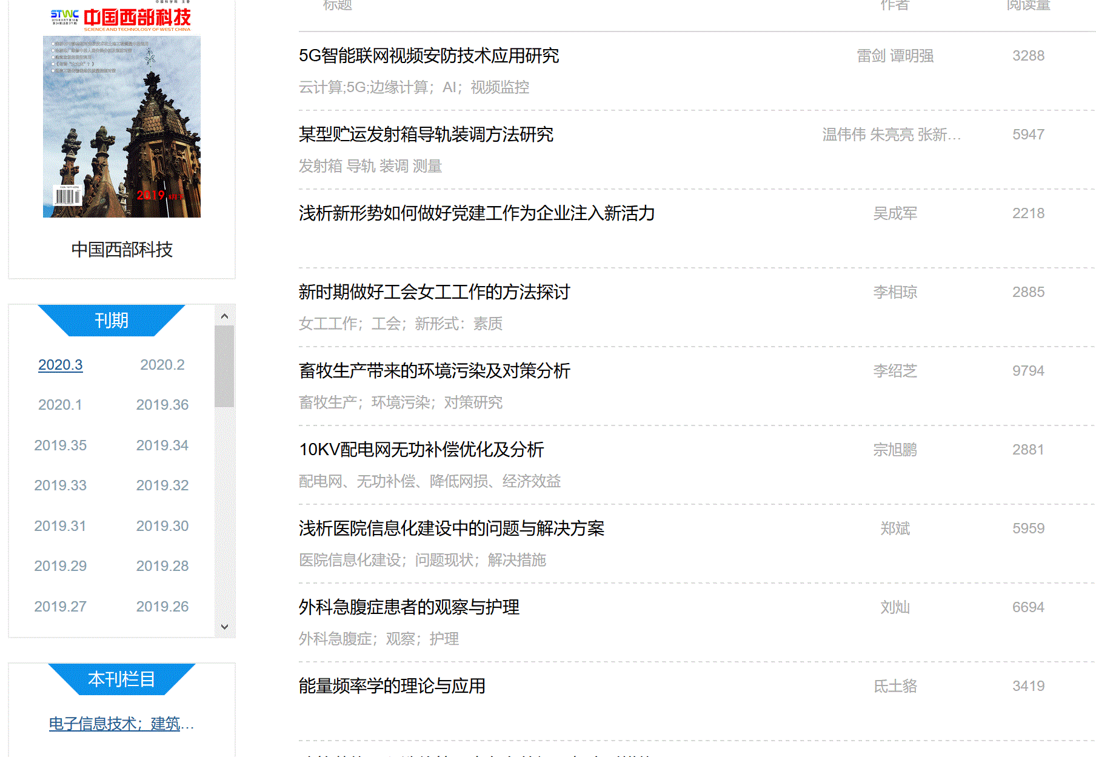
Task: Click author name 吴成军
Action: point(895,213)
